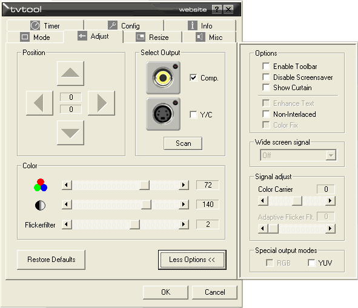The height and width of the screenshot is (308, 358).
Task: Click the contrast value field 140
Action: (208, 205)
